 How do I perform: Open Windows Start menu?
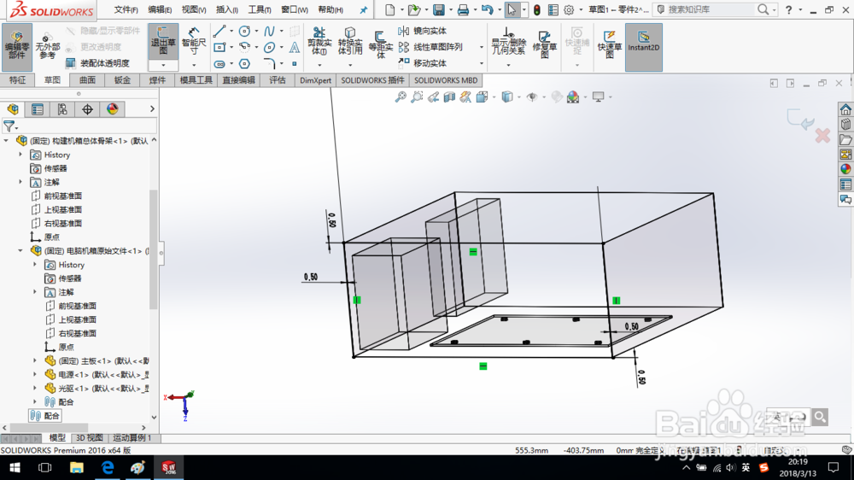15,467
